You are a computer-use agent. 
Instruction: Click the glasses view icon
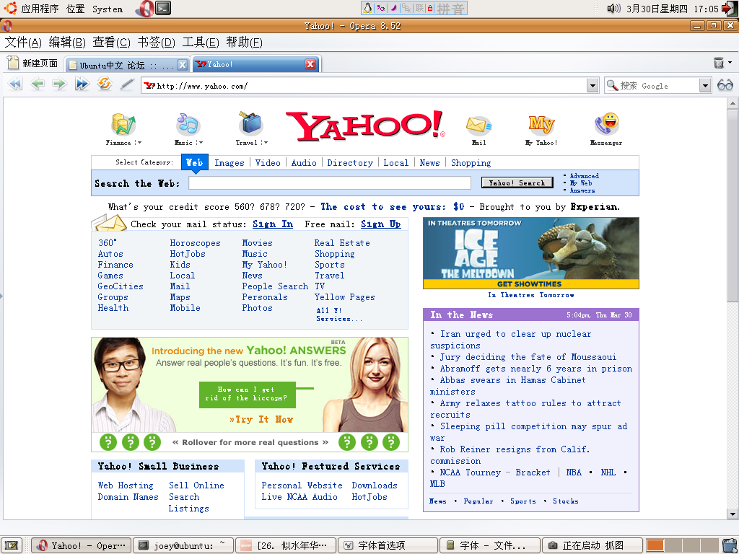(x=725, y=85)
